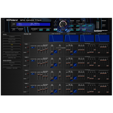Toggle Tone Switch 2 in header
Screen dimensions: 113x113
coord(78,26)
